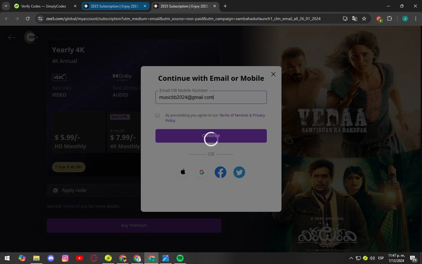This screenshot has width=422, height=264.
Task: Sign in with Facebook icon
Action: click(x=221, y=172)
